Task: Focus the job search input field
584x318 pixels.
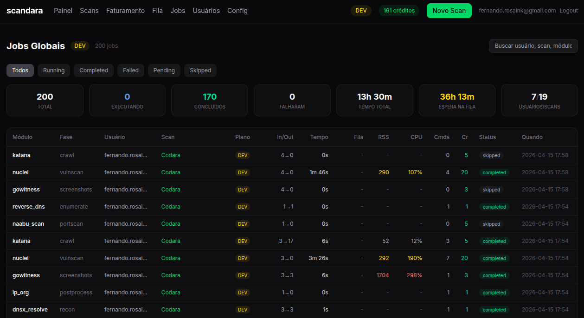Action: [x=533, y=46]
